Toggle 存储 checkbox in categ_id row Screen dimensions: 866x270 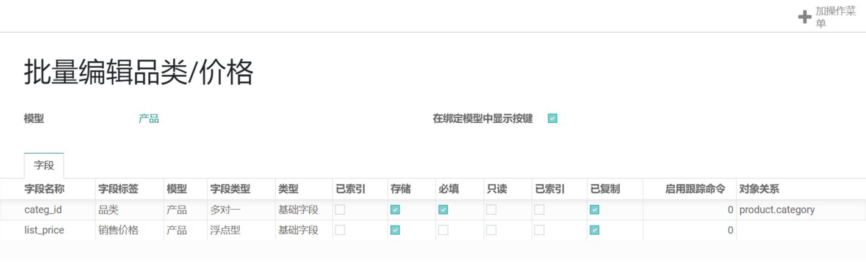(395, 210)
